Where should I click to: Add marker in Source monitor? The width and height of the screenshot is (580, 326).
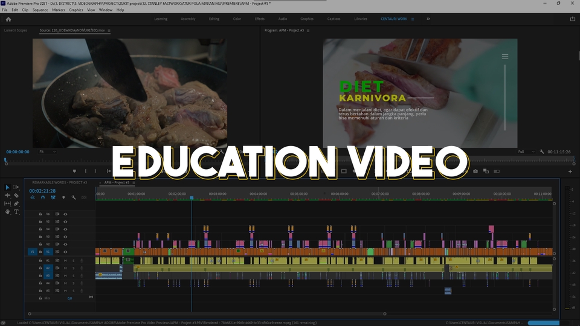point(74,171)
